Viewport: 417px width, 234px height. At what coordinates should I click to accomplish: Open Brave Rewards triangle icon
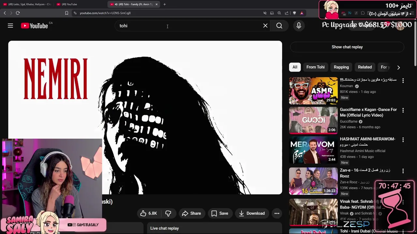tap(302, 13)
